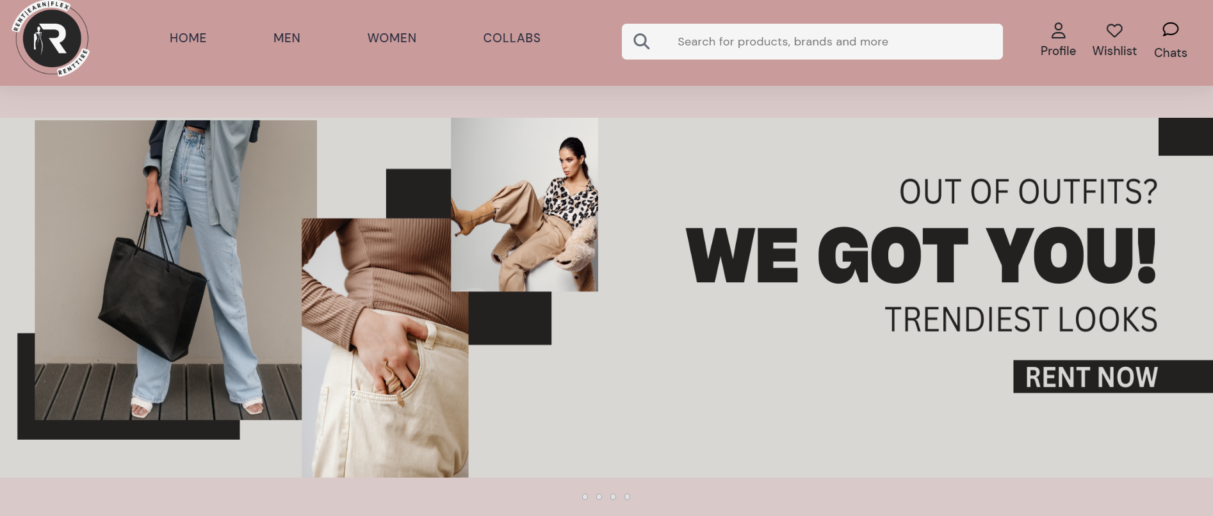
Task: Click the search magnifier icon
Action: 641,42
